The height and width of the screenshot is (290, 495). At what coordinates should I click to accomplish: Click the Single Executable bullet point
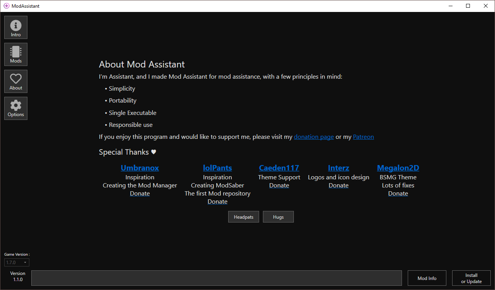[131, 113]
